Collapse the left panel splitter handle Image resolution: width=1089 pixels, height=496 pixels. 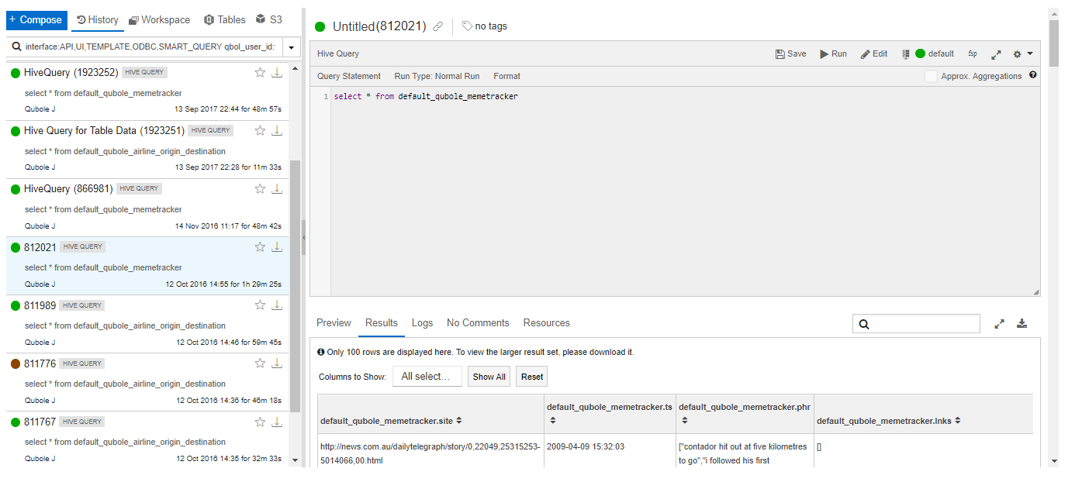pos(303,238)
